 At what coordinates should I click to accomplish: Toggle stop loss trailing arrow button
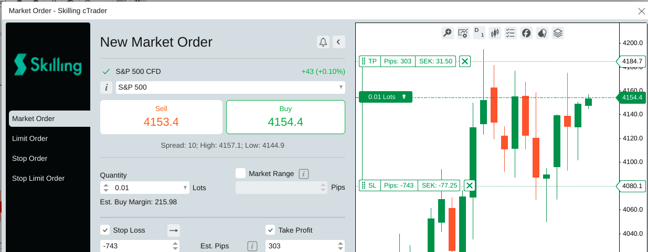point(174,230)
